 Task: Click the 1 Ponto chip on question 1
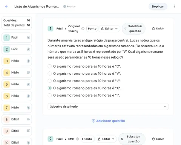(91, 29)
